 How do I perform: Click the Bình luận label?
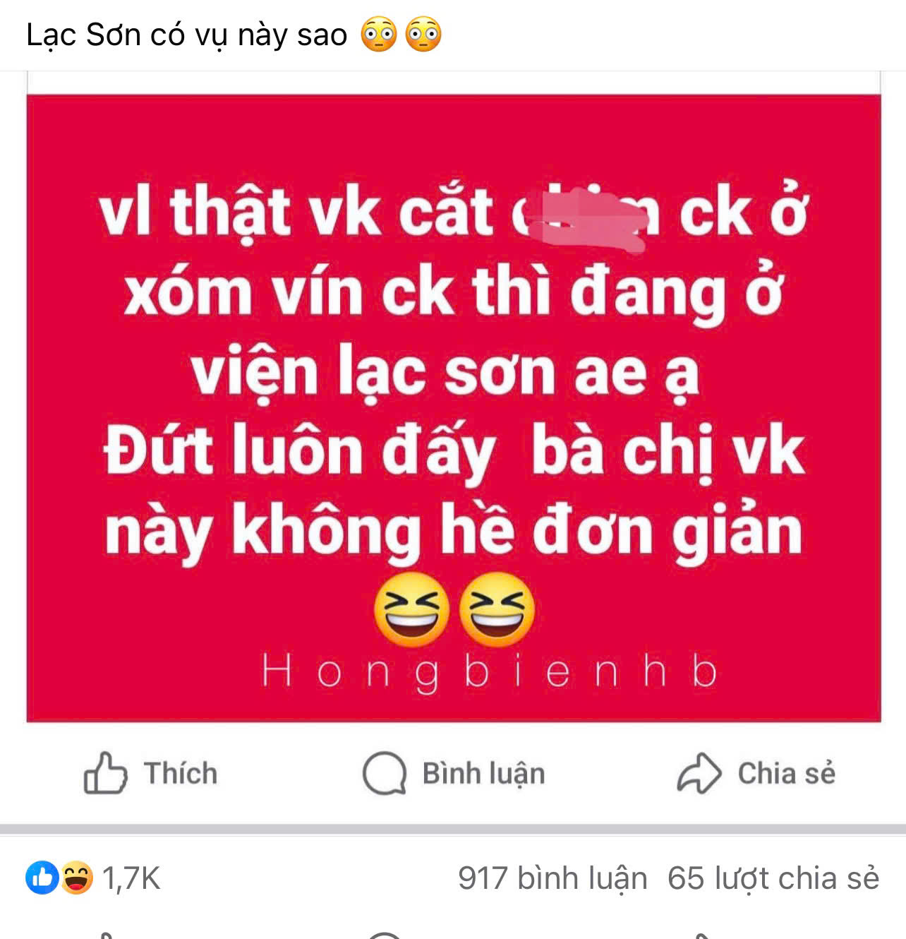coord(483,774)
